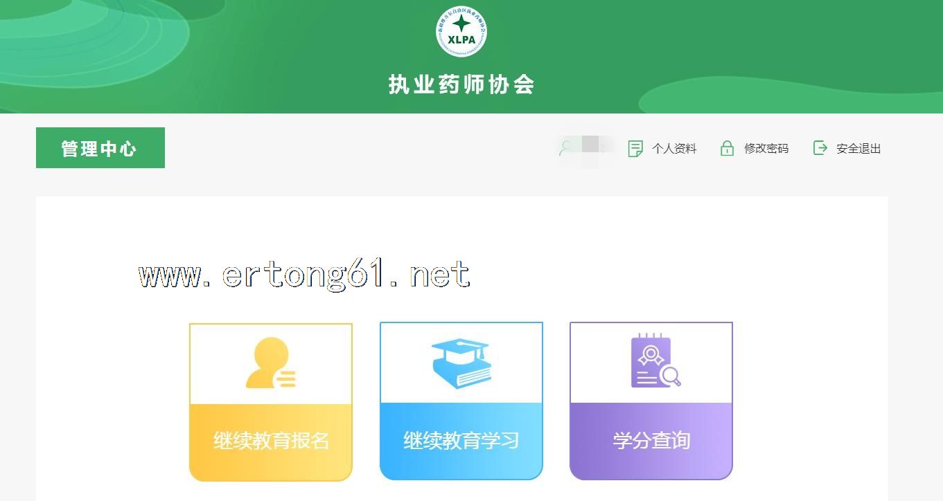This screenshot has width=943, height=501.
Task: Click the yellow registration card image area
Action: [271, 364]
